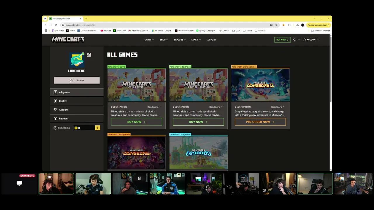Image resolution: width=374 pixels, height=210 pixels.
Task: Click Pre-Order Now for Dungeons II
Action: (260, 122)
